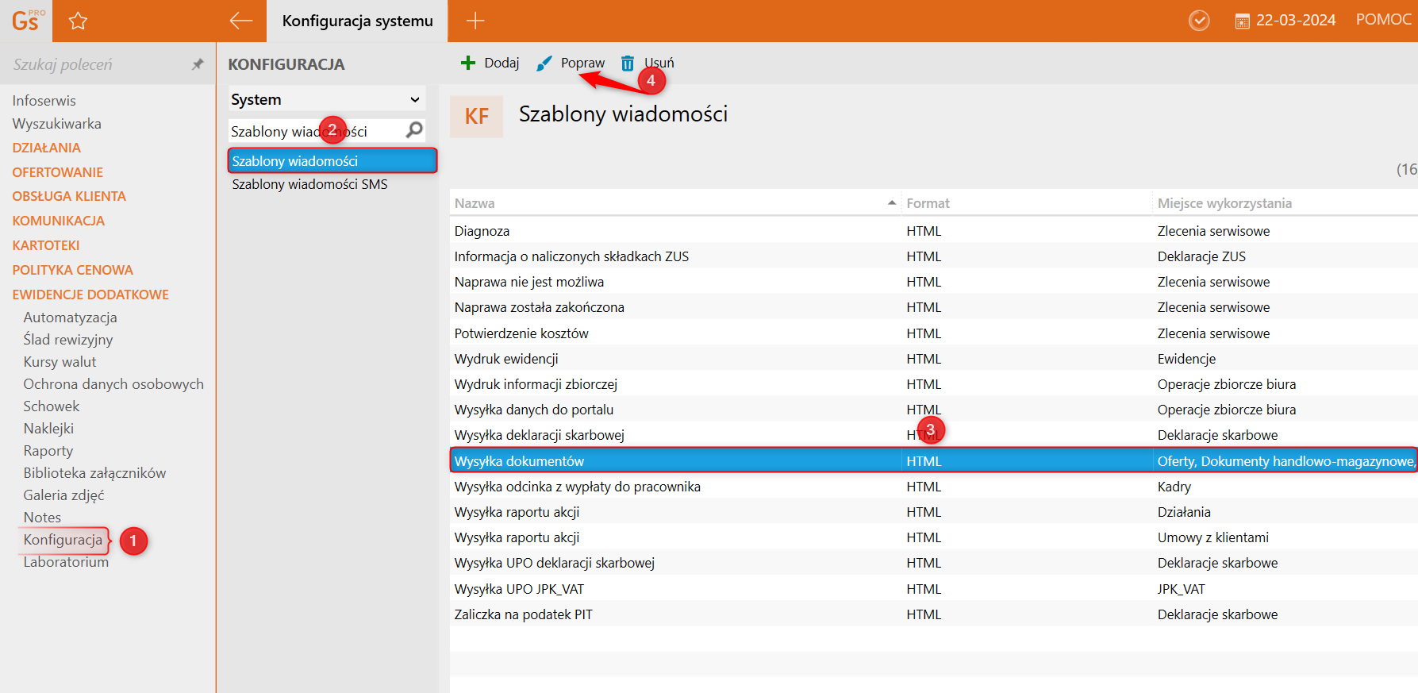Select Szablony wiadomości in configuration list
The height and width of the screenshot is (693, 1418).
[x=332, y=160]
